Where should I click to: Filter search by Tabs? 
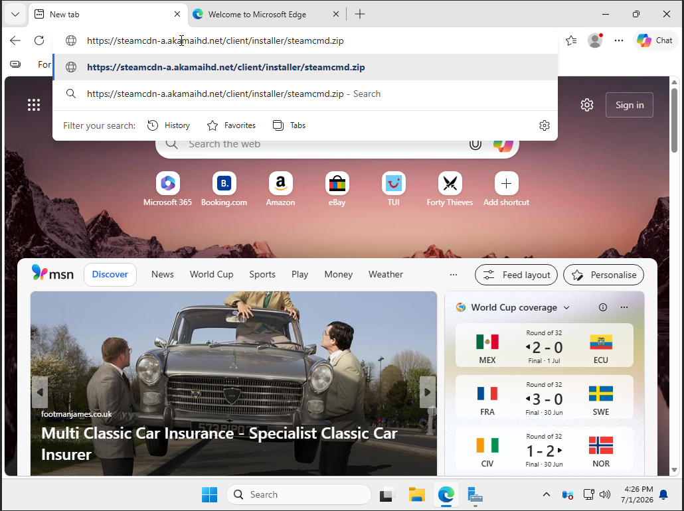pos(289,125)
